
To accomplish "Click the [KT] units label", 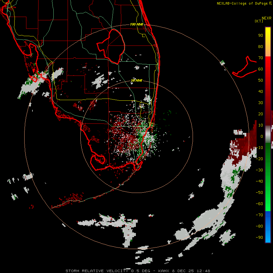I will click(259, 21).
